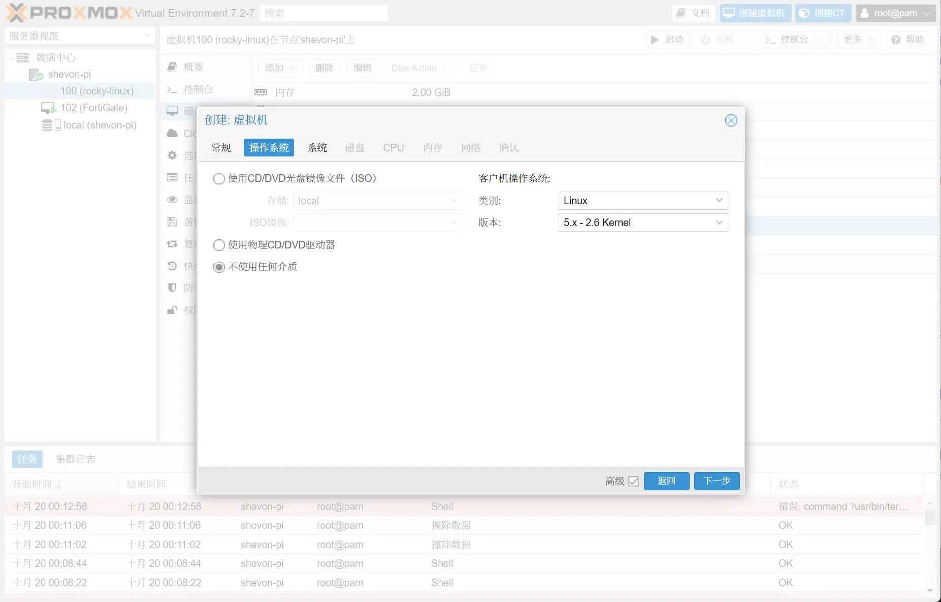Click the shevon-pi node icon
Screen dimensions: 941x602
click(x=36, y=75)
